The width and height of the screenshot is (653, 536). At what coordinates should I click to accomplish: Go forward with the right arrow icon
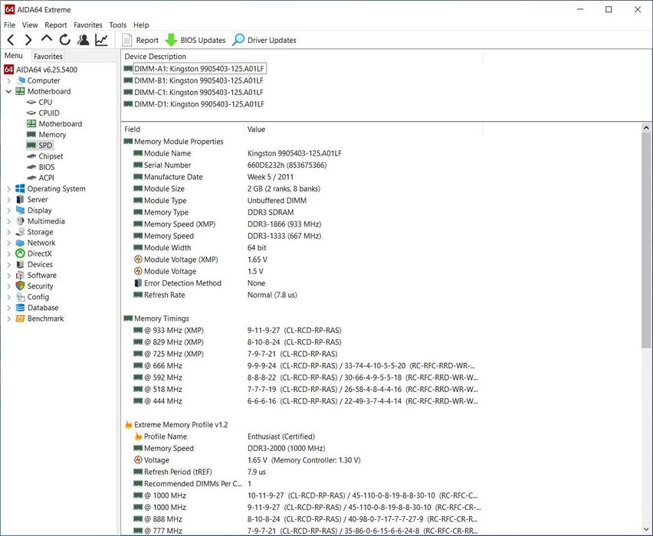click(28, 40)
